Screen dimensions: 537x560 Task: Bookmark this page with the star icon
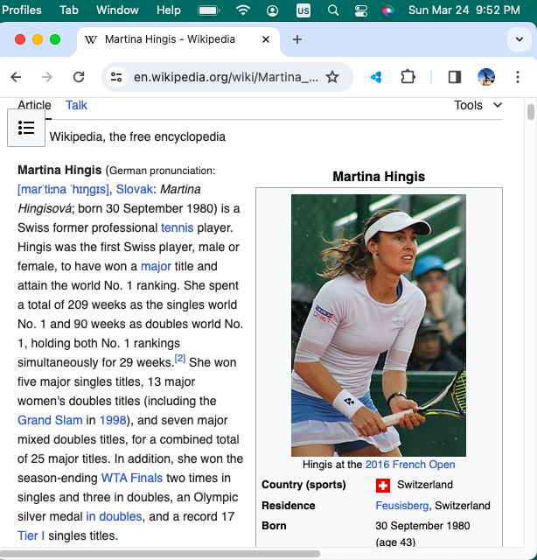(x=332, y=77)
